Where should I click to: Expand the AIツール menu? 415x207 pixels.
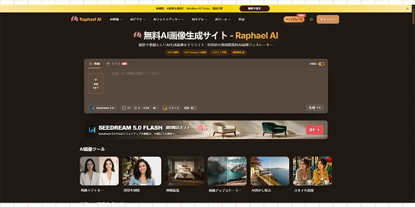(x=223, y=19)
